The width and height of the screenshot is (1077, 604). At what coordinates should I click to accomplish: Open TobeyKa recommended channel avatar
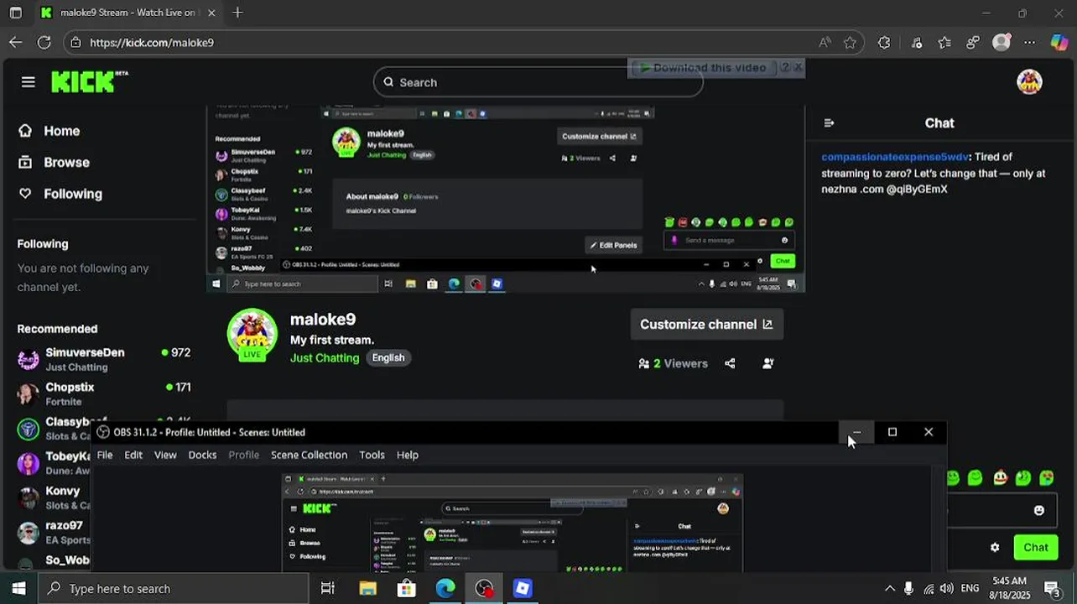(x=29, y=464)
